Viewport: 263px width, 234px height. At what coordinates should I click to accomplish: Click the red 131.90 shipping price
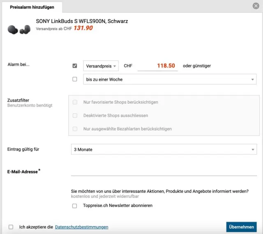pos(83,28)
